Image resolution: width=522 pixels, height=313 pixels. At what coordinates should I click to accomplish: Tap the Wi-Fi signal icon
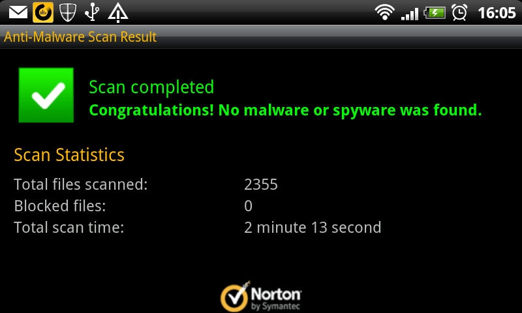point(384,13)
